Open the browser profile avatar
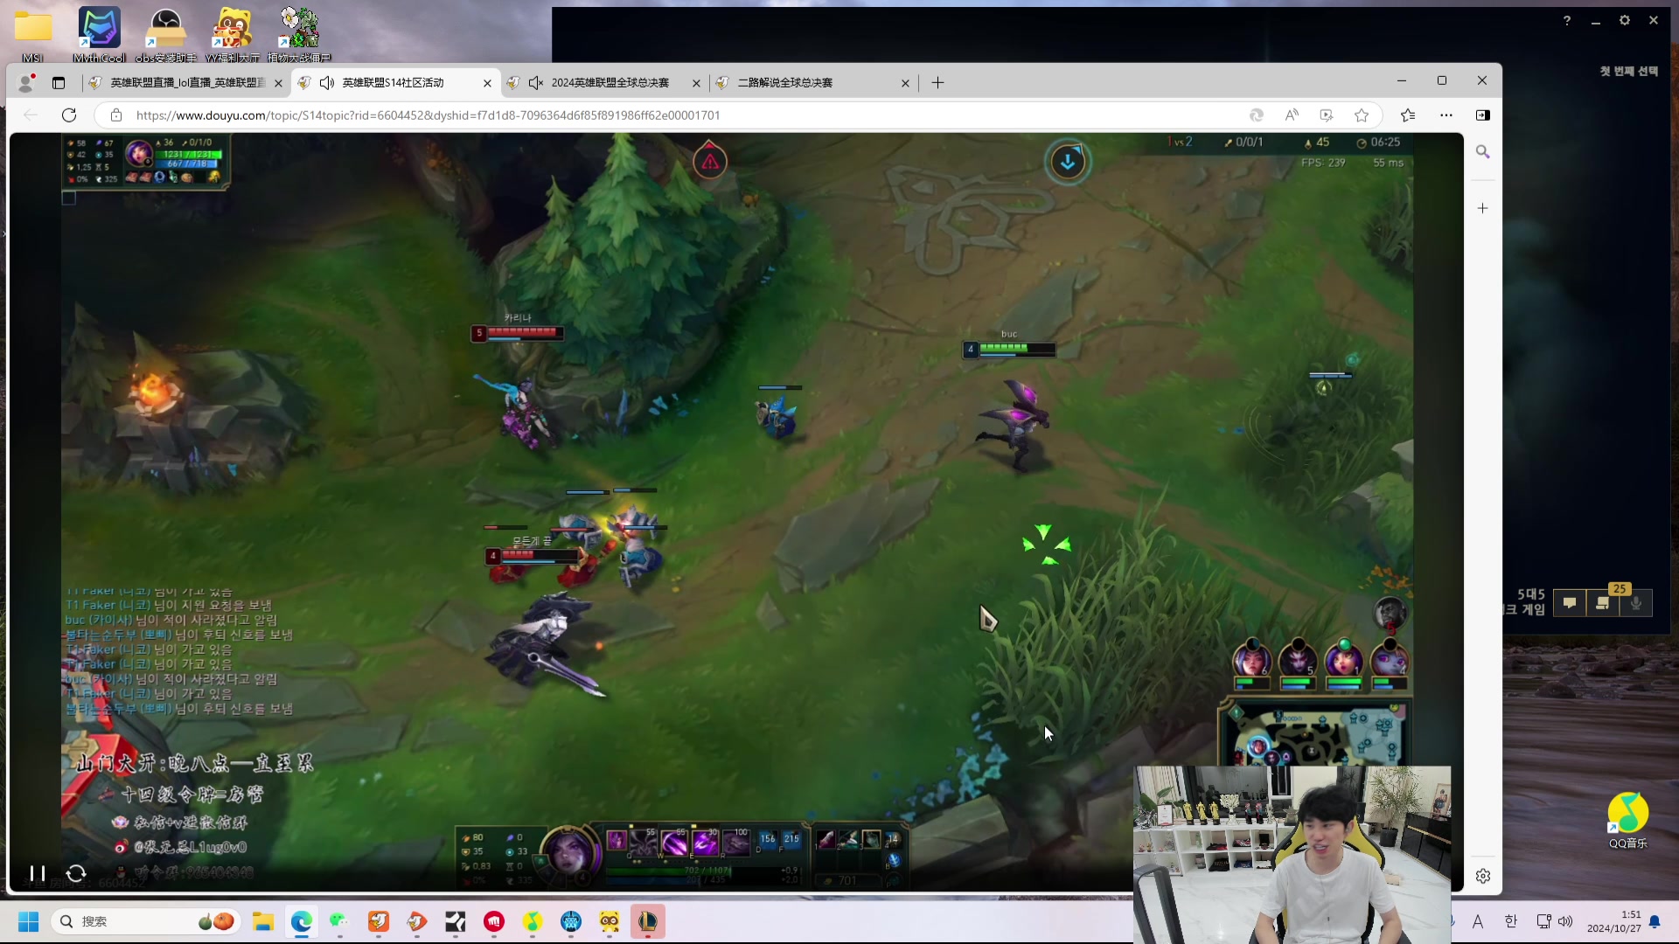Image resolution: width=1679 pixels, height=944 pixels. (27, 82)
